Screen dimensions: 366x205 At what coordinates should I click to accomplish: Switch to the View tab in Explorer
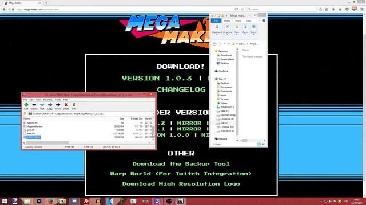[248, 20]
